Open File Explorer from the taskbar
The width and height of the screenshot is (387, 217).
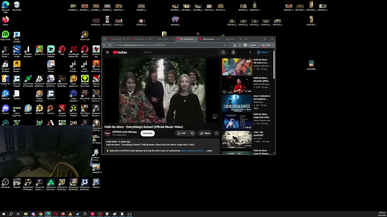[26, 214]
